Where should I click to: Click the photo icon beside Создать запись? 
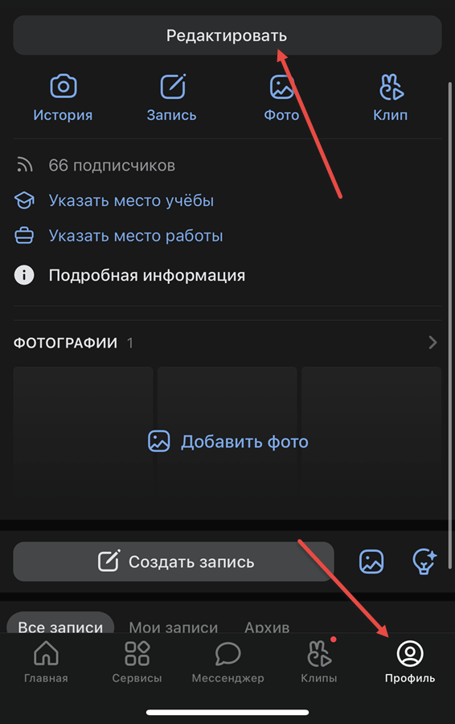coord(371,561)
